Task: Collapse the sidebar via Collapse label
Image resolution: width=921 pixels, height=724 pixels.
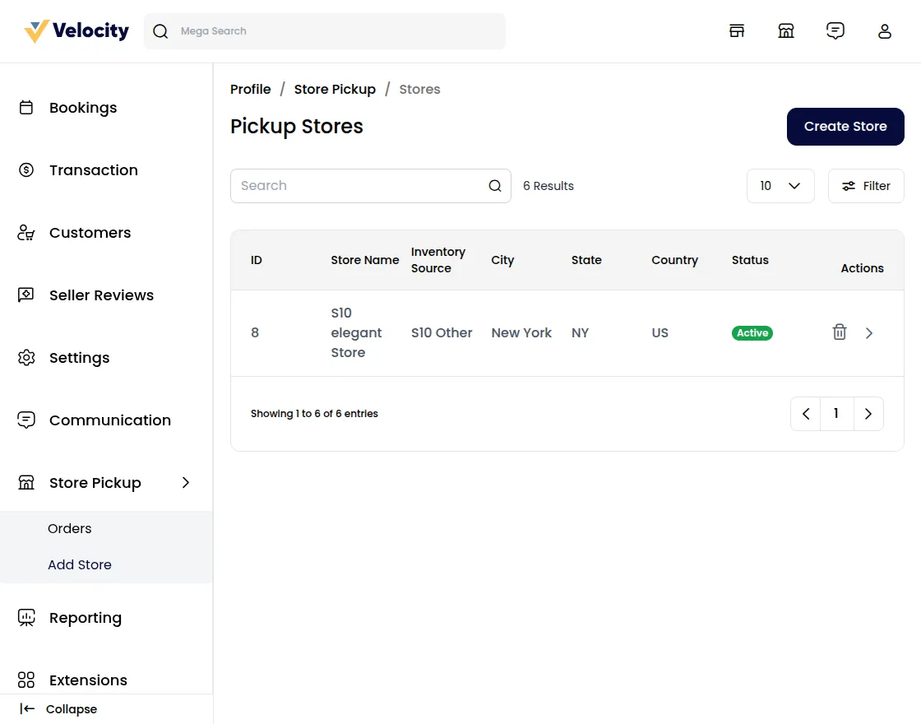Action: click(71, 709)
